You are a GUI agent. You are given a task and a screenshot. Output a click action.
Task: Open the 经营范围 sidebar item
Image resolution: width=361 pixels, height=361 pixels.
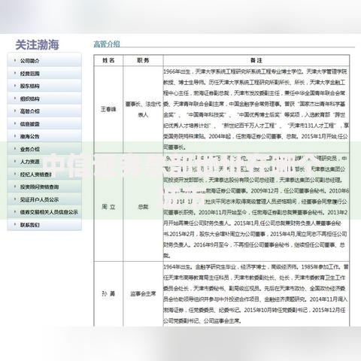pos(44,73)
